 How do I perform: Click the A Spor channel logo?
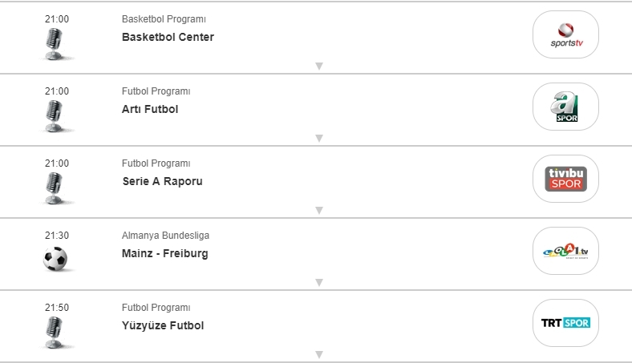565,107
